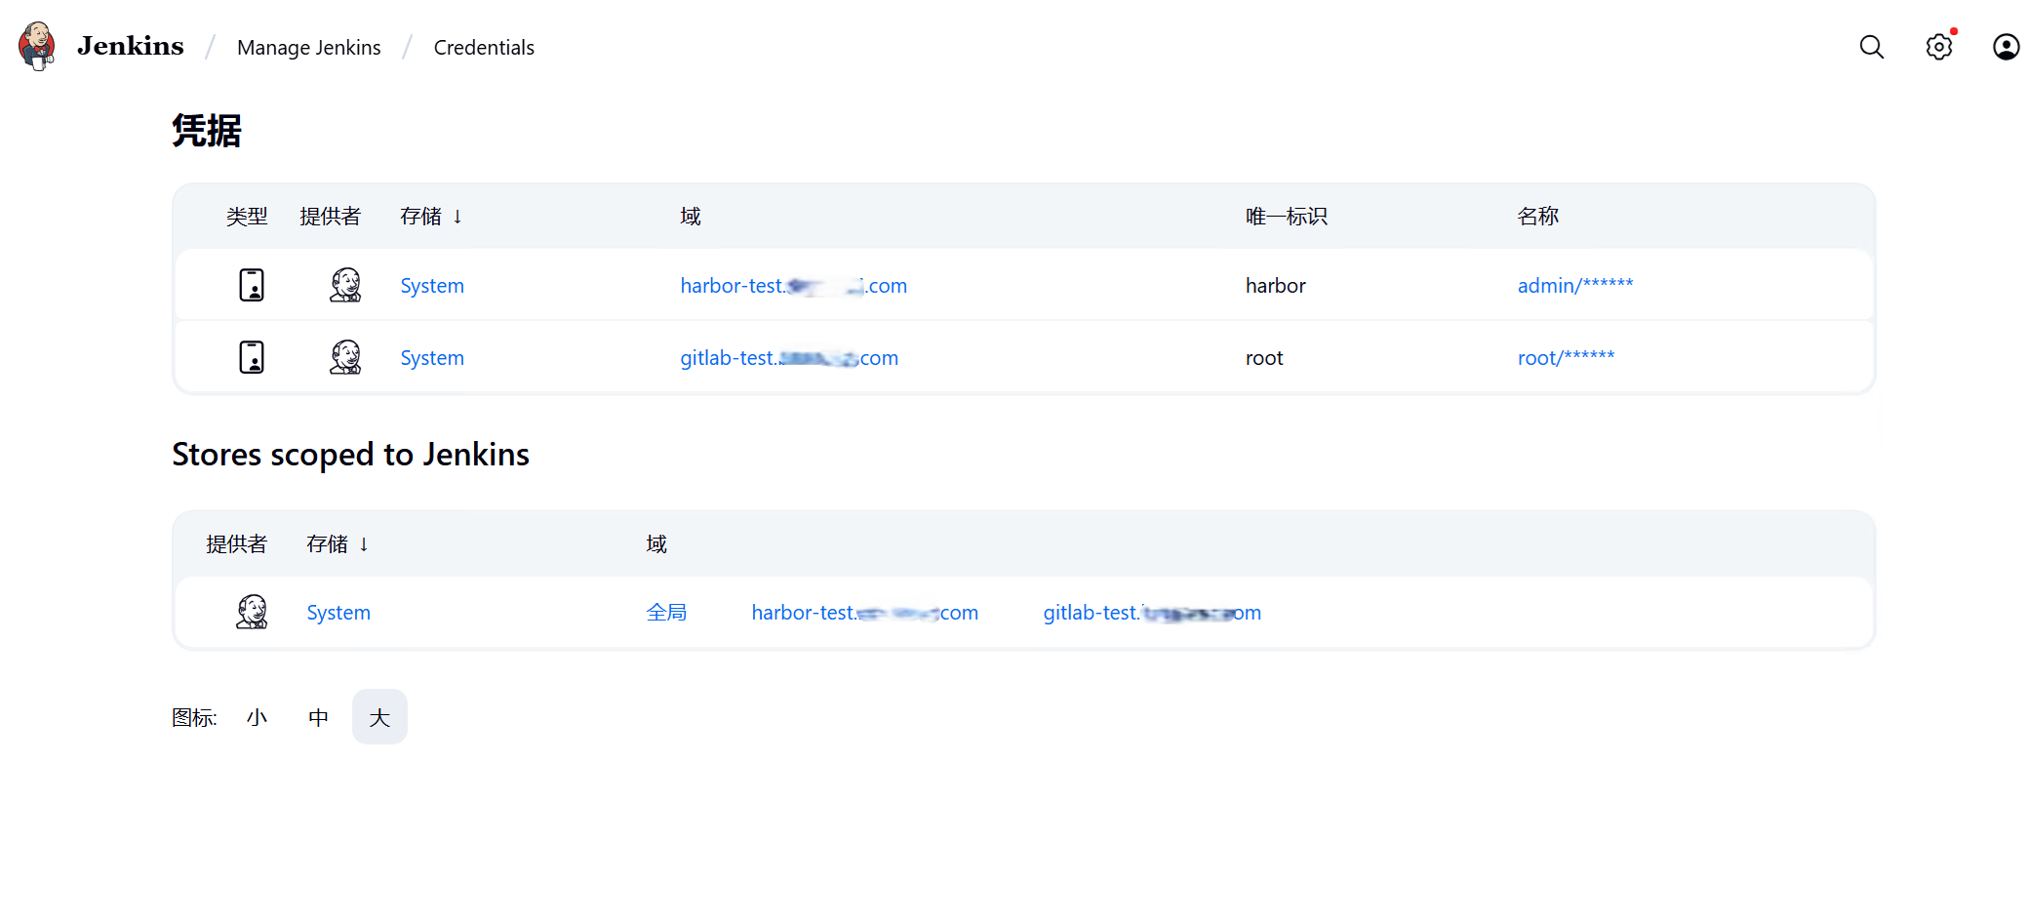The image size is (2025, 922).
Task: Open the 全局 global domain
Action: pyautogui.click(x=666, y=613)
